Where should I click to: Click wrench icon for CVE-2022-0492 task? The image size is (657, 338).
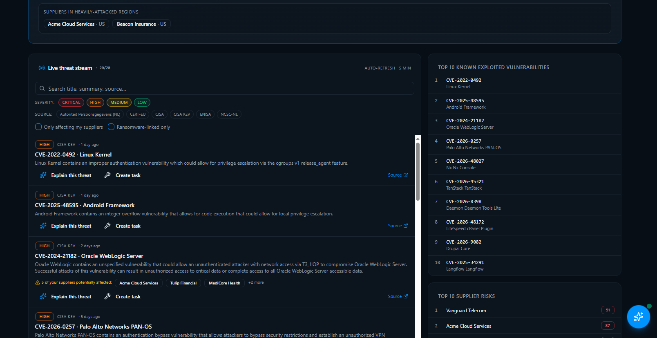[x=107, y=175]
